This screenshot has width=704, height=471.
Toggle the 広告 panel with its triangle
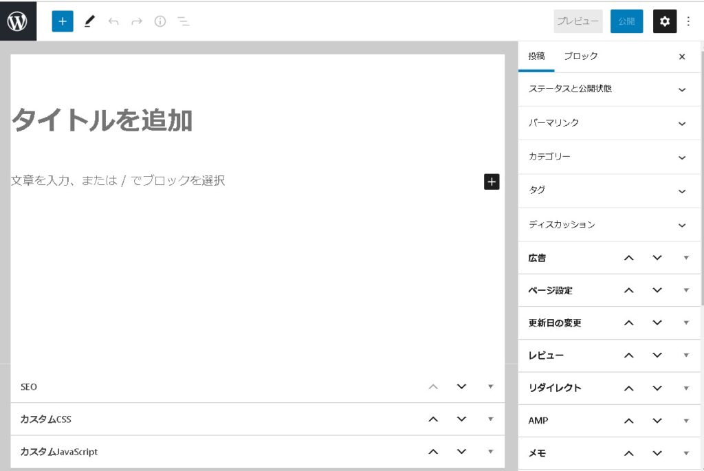(685, 258)
